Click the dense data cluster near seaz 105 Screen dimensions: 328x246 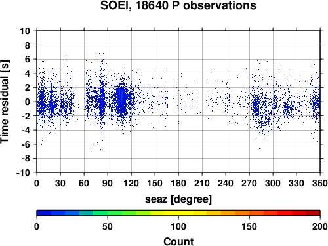[121, 100]
